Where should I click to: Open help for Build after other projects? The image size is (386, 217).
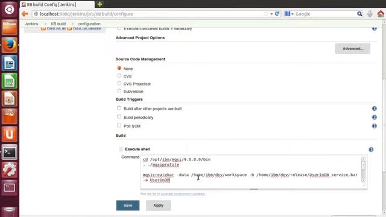pyautogui.click(x=374, y=108)
